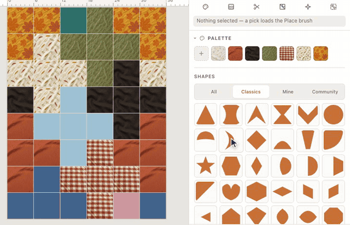Image resolution: width=350 pixels, height=225 pixels.
Task: Choose the octagon shape
Action: tap(334, 215)
